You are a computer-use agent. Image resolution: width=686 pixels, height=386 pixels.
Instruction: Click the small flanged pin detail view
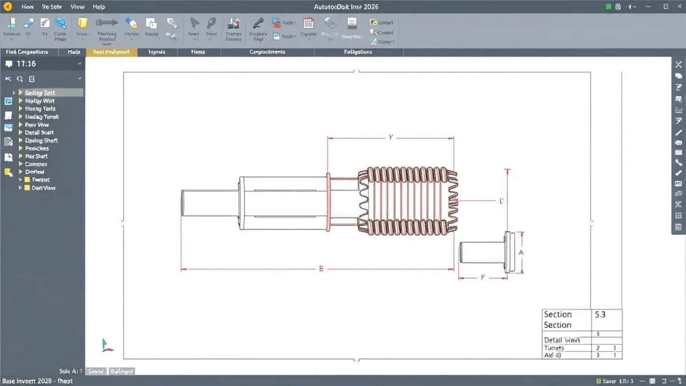(487, 252)
